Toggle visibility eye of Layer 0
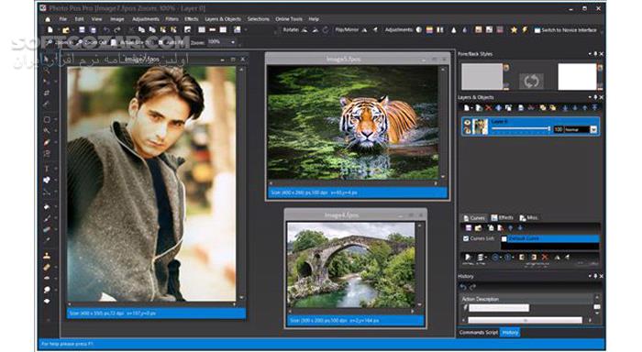This screenshot has width=642, height=352. point(467,123)
